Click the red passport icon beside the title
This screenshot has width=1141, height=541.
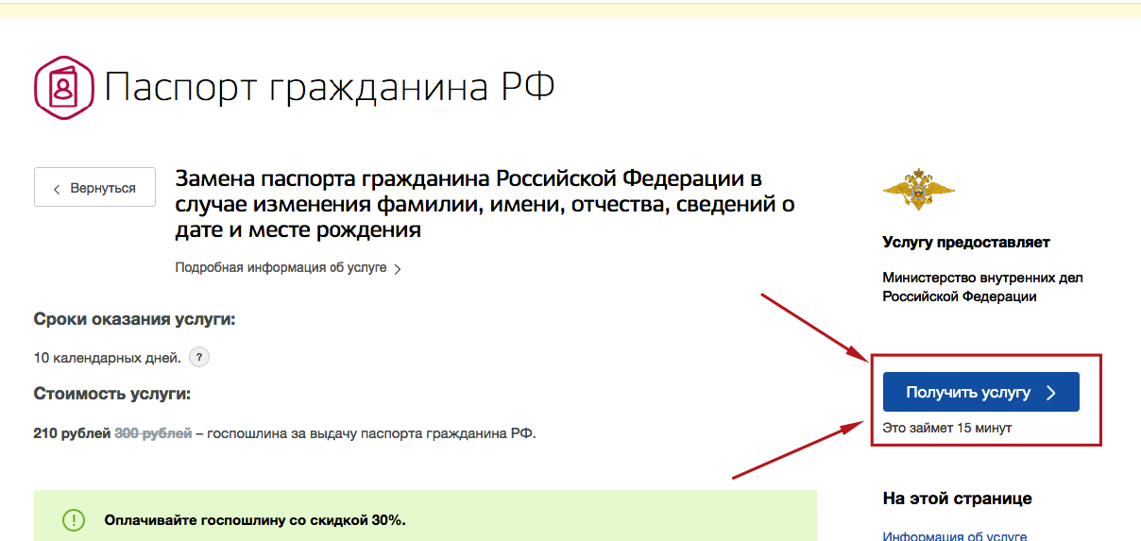click(63, 88)
